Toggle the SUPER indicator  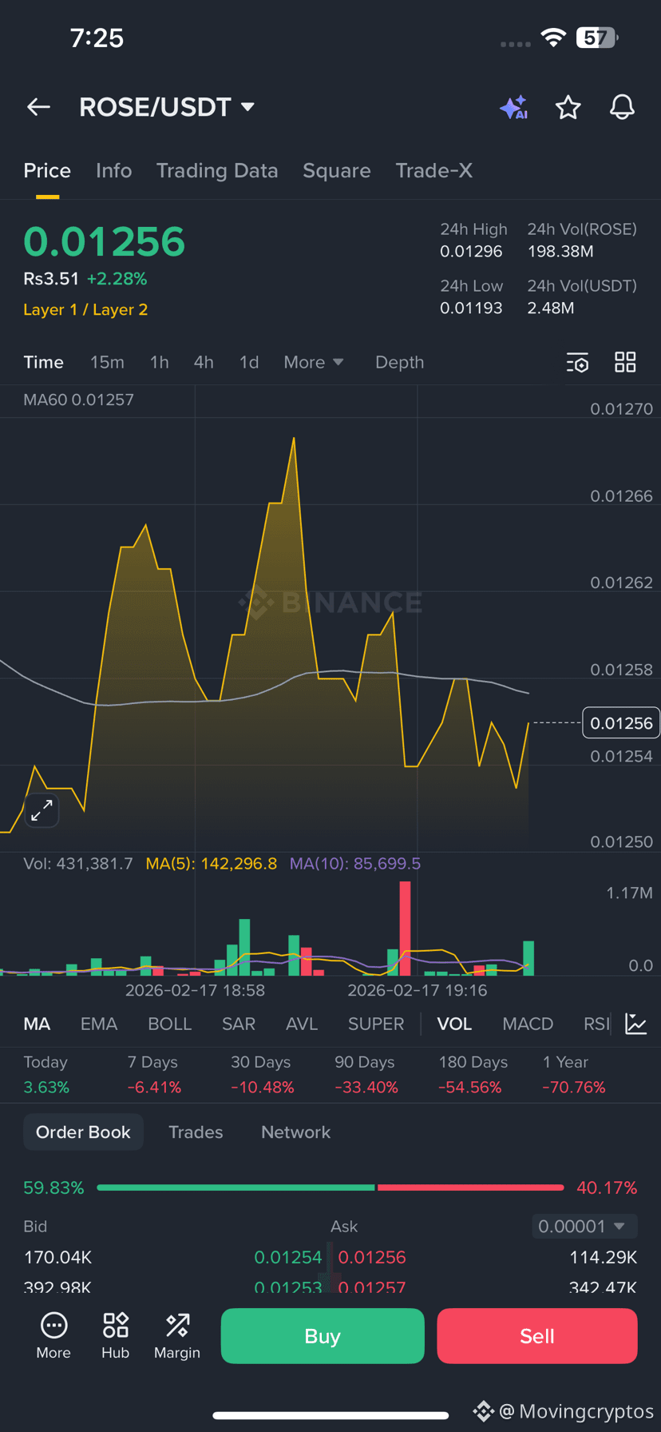(376, 1024)
